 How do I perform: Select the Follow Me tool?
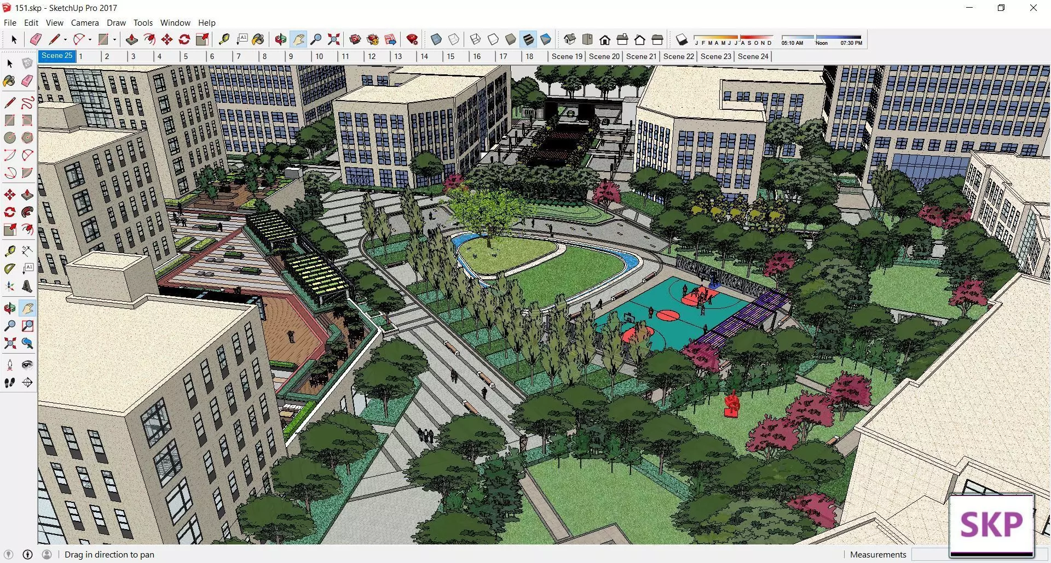tap(27, 212)
